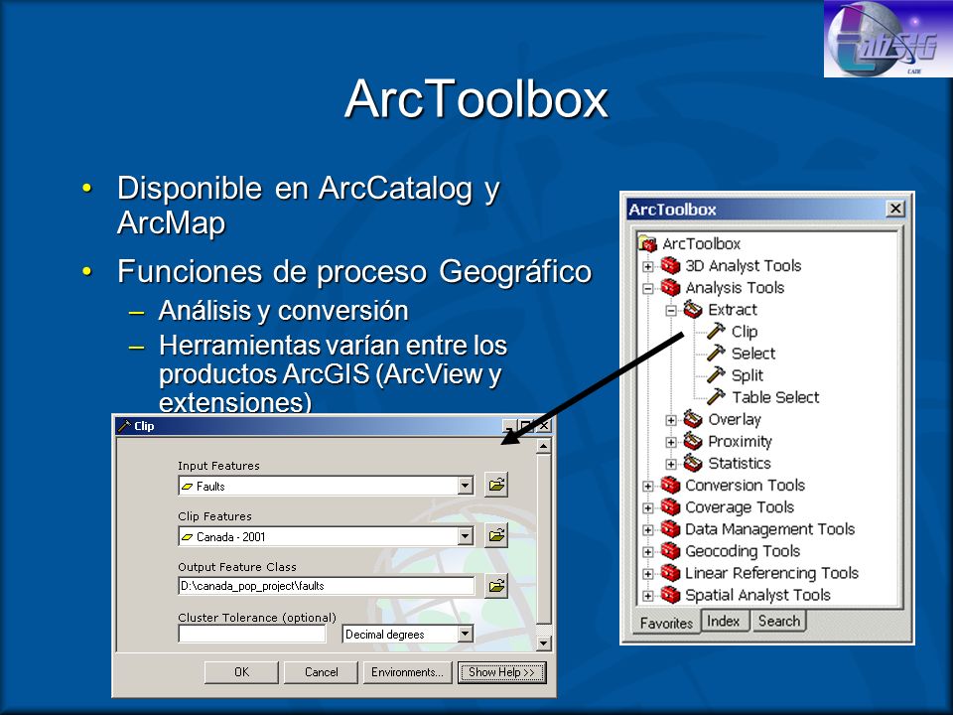Click the Linear Referencing Tools toolbox icon
This screenshot has height=715, width=953.
coord(670,573)
